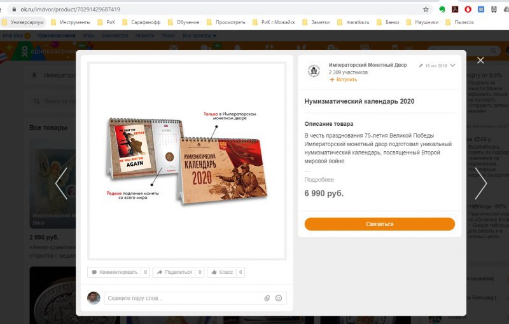The image size is (509, 324).
Task: Expand the dropdown chevron next to date
Action: pyautogui.click(x=452, y=65)
